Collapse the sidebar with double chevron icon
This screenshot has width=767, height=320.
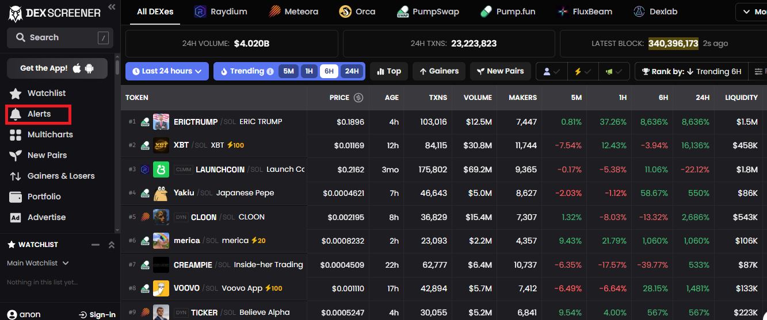click(x=112, y=7)
